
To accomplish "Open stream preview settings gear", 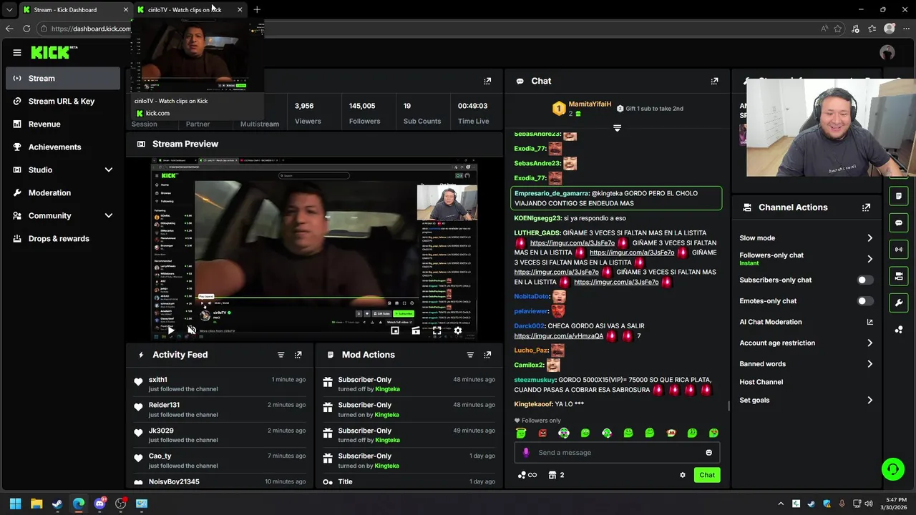I will click(458, 330).
